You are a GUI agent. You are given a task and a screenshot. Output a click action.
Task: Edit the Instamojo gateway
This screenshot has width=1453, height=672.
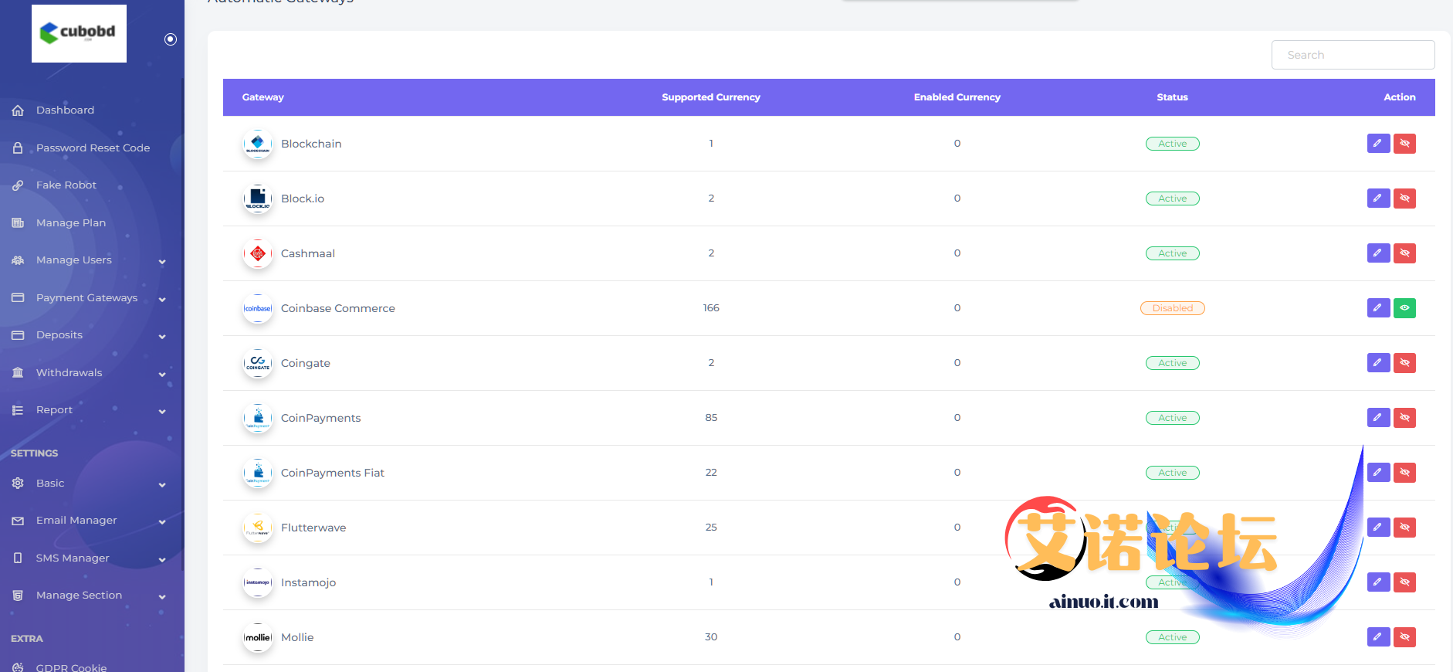pos(1378,582)
